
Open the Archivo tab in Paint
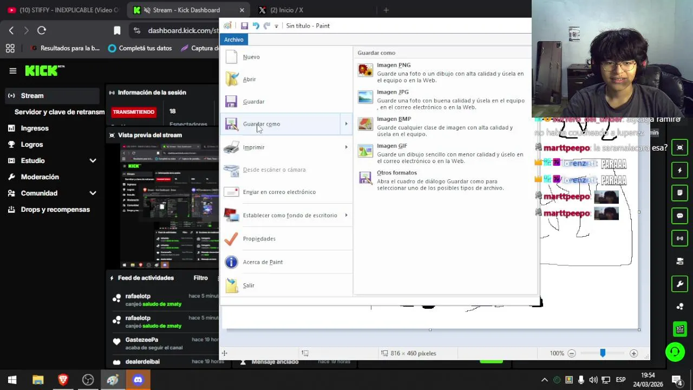point(234,40)
